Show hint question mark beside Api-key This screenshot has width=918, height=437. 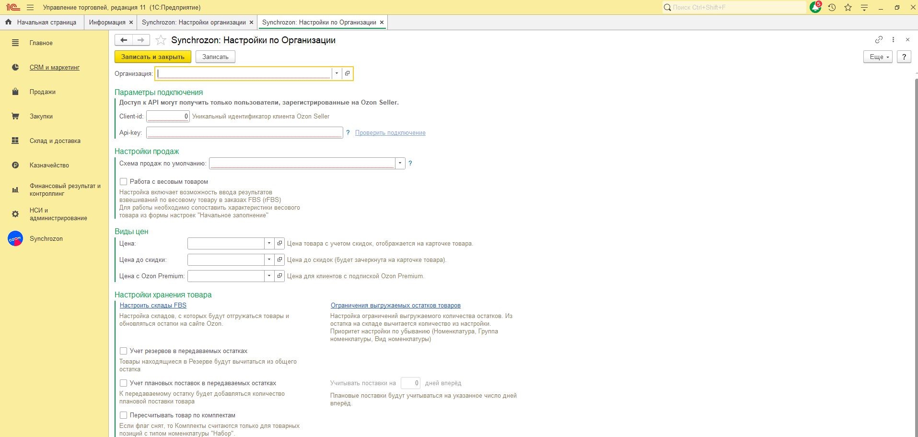click(x=348, y=132)
